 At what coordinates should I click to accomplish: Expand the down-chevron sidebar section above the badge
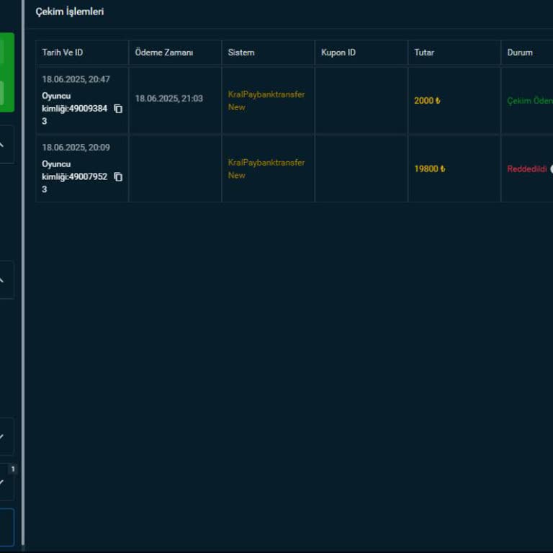pos(4,436)
